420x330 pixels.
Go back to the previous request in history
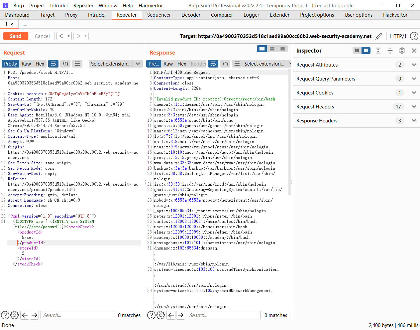[x=61, y=36]
